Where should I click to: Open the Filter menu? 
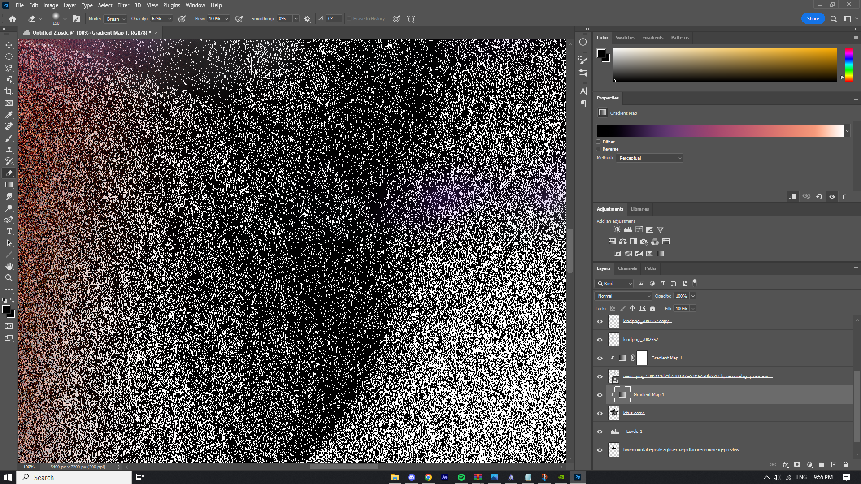click(x=123, y=5)
